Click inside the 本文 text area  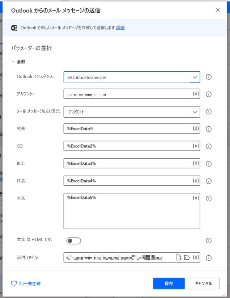coord(127,214)
